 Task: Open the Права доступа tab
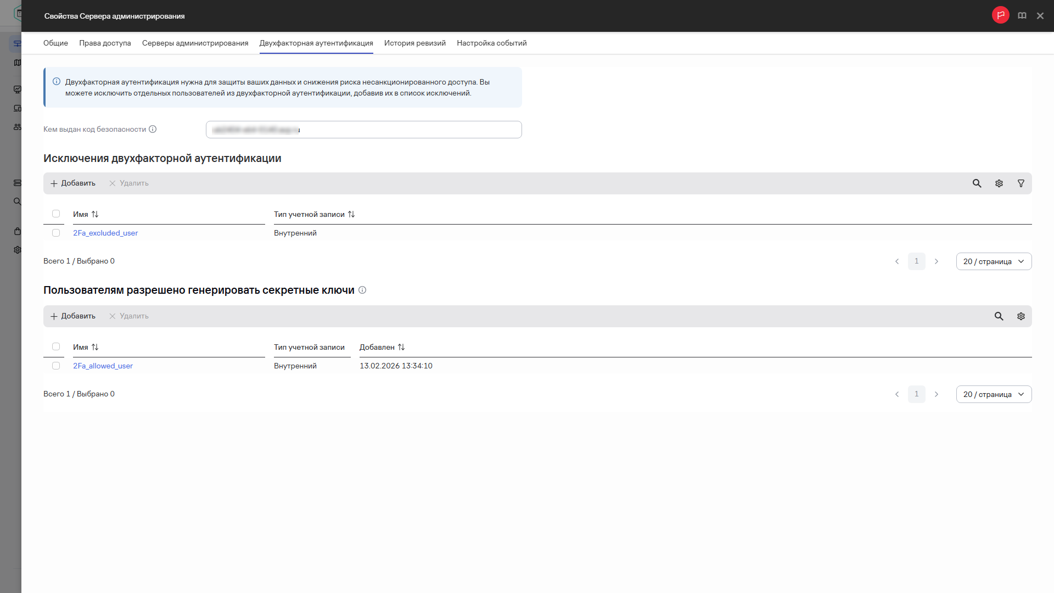click(x=105, y=43)
